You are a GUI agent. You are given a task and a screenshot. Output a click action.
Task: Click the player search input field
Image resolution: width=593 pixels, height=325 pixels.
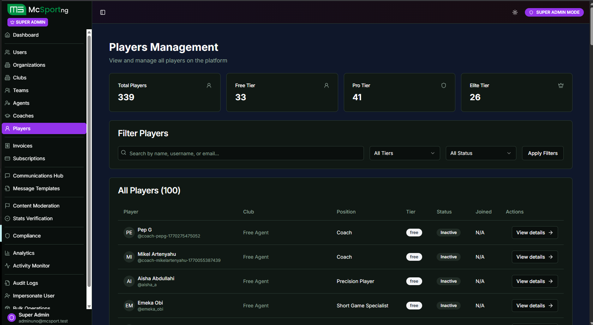[241, 153]
